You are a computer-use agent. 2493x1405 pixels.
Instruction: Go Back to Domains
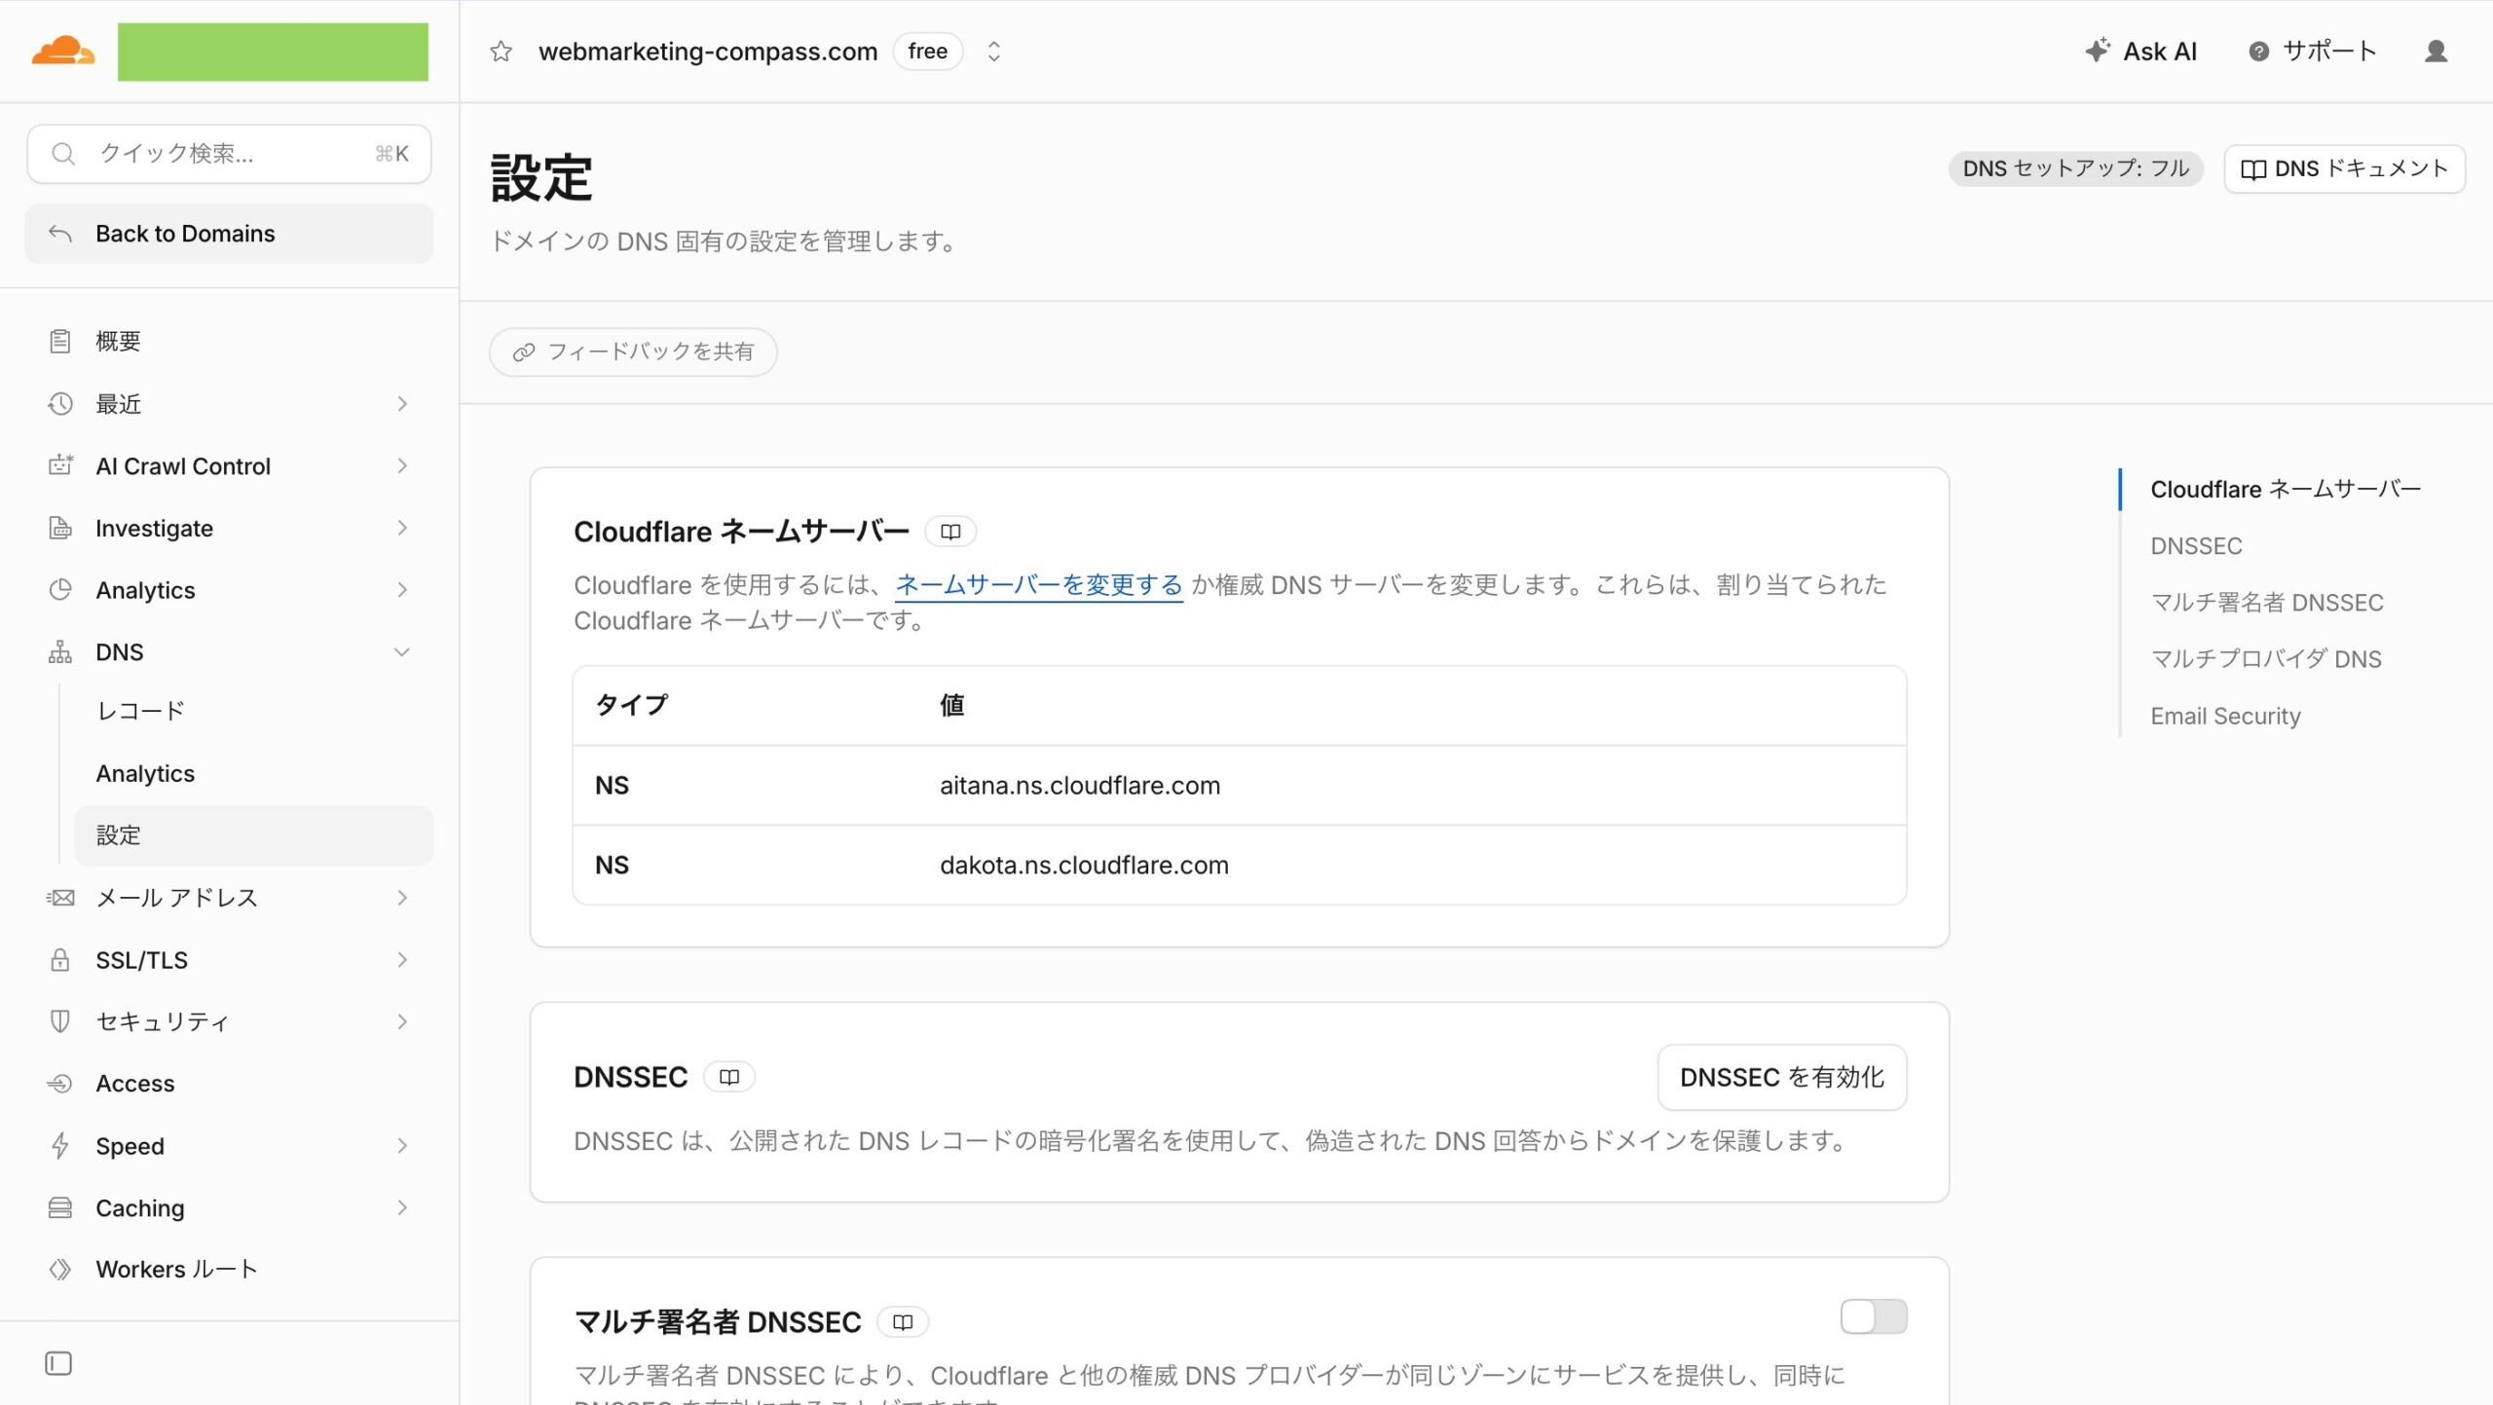(x=229, y=234)
